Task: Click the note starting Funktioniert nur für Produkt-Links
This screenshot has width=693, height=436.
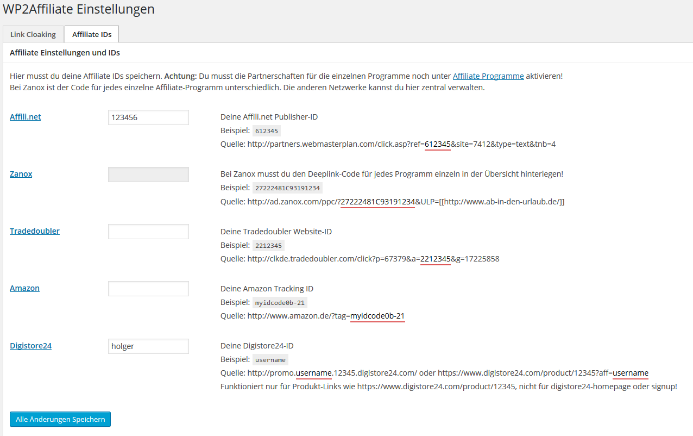Action: pyautogui.click(x=449, y=387)
